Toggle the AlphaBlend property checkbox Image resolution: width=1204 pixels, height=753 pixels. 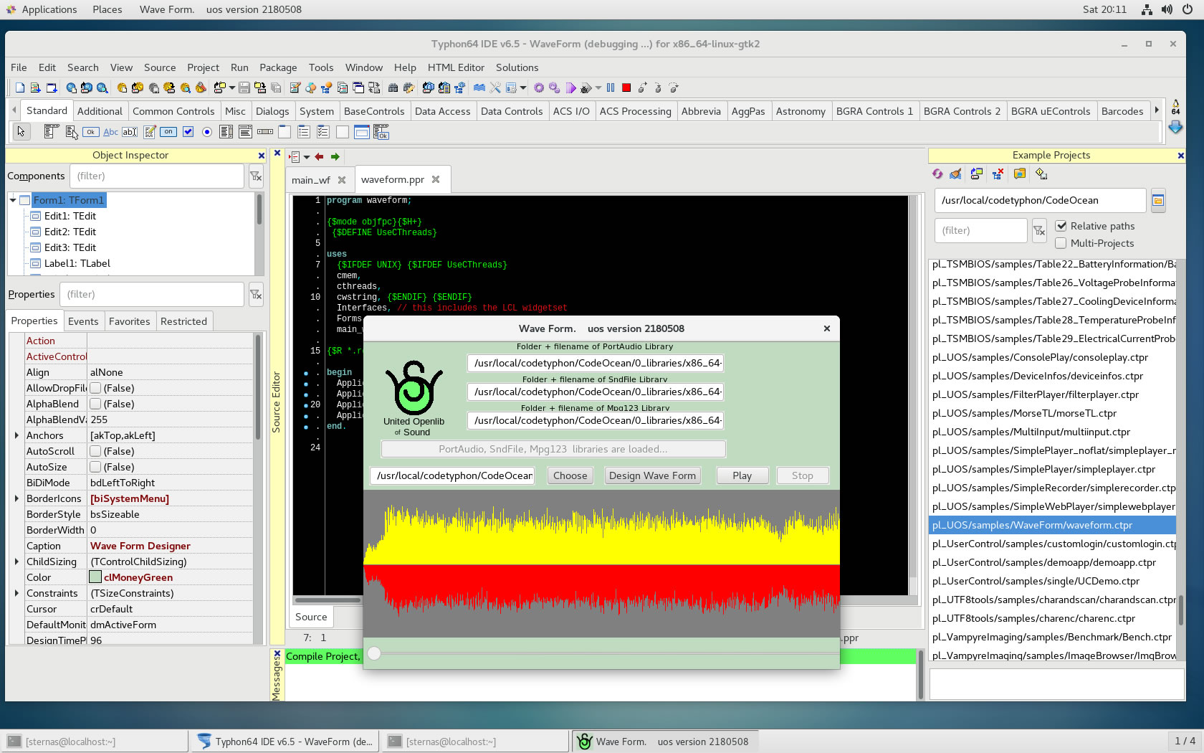click(x=95, y=404)
